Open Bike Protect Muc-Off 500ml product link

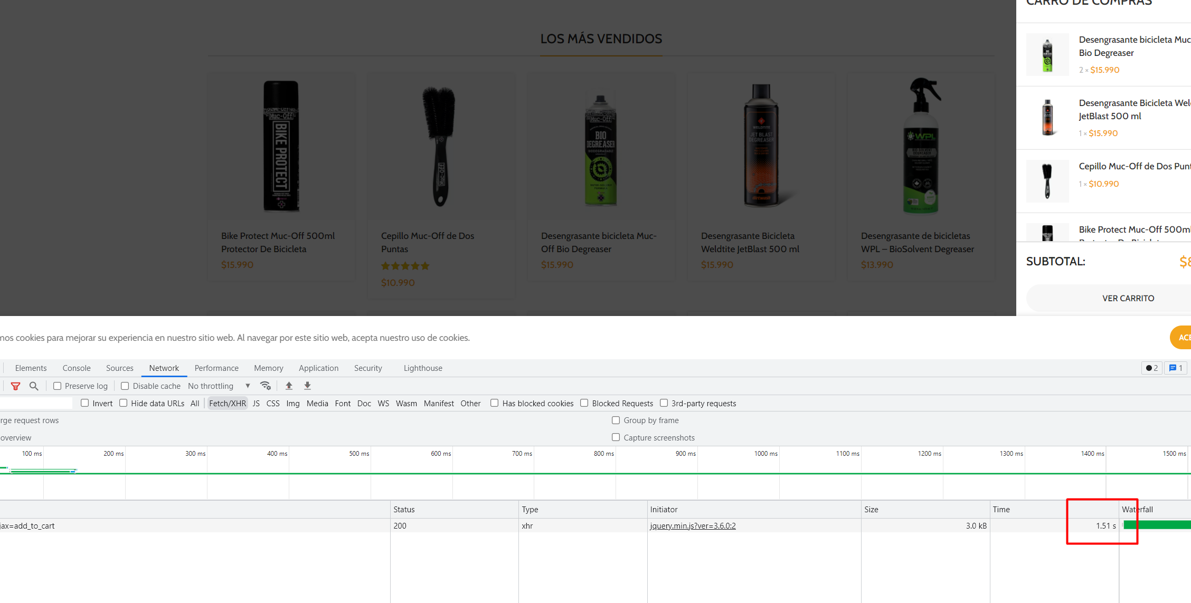click(278, 243)
